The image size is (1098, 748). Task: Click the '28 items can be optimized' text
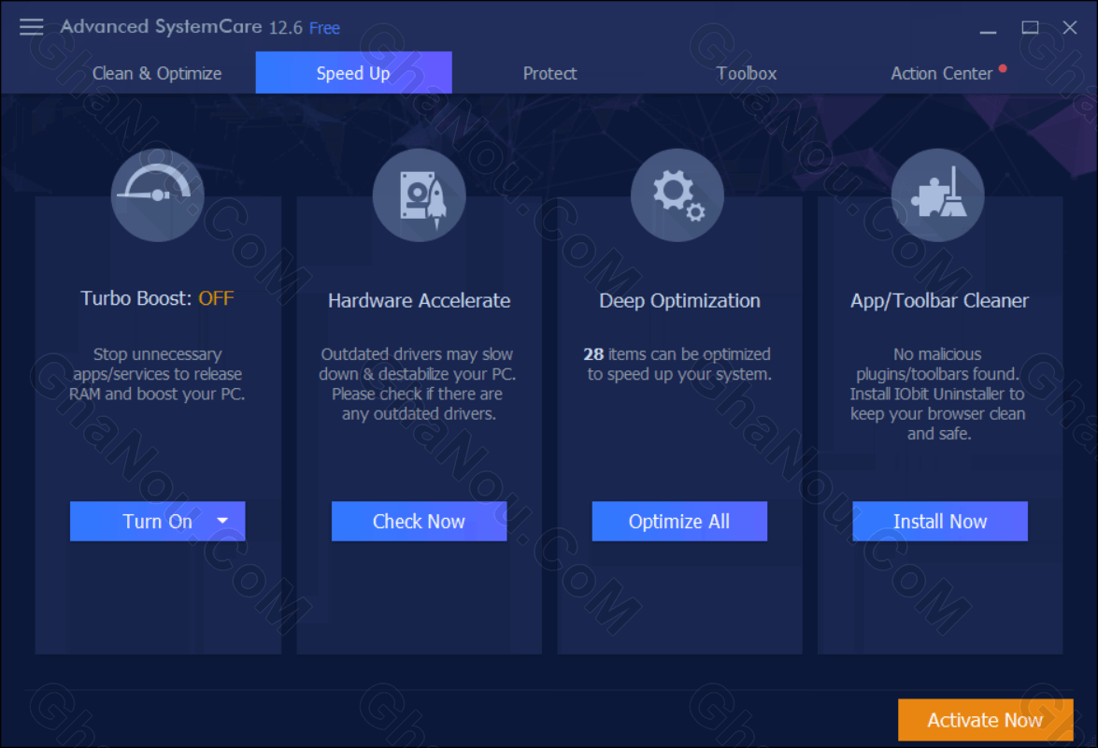[677, 354]
